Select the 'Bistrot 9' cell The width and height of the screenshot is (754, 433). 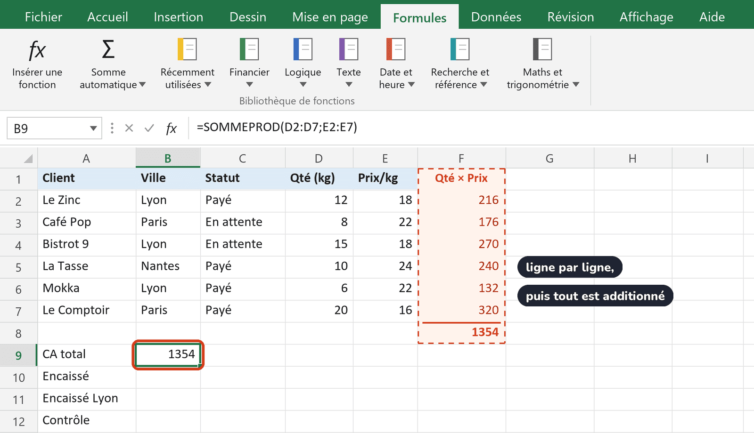[x=87, y=245]
